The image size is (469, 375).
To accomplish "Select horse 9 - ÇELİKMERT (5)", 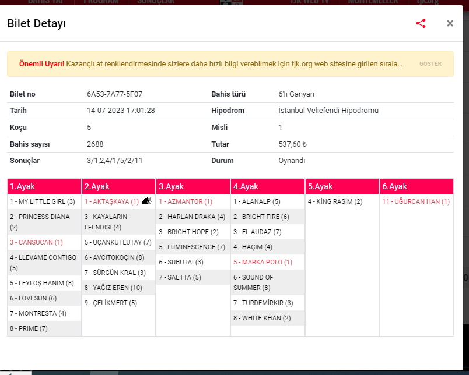I will (x=119, y=303).
